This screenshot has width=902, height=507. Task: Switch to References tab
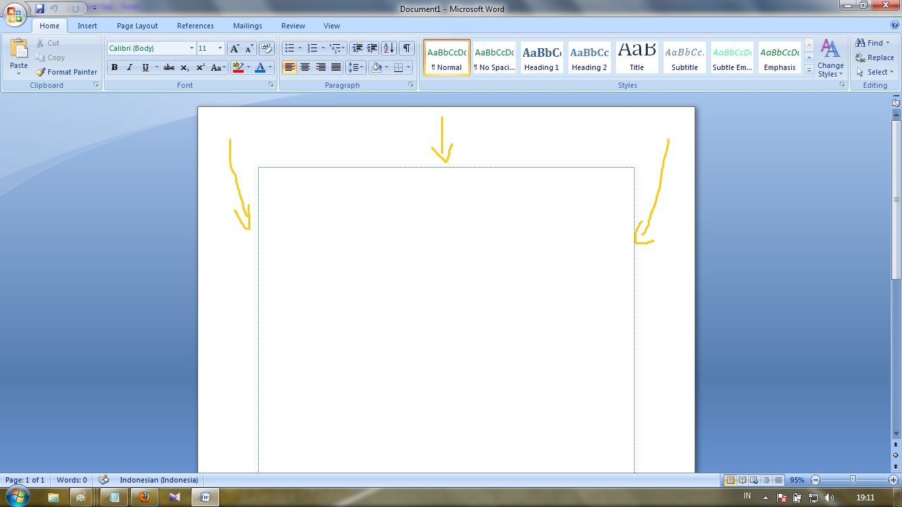point(195,26)
